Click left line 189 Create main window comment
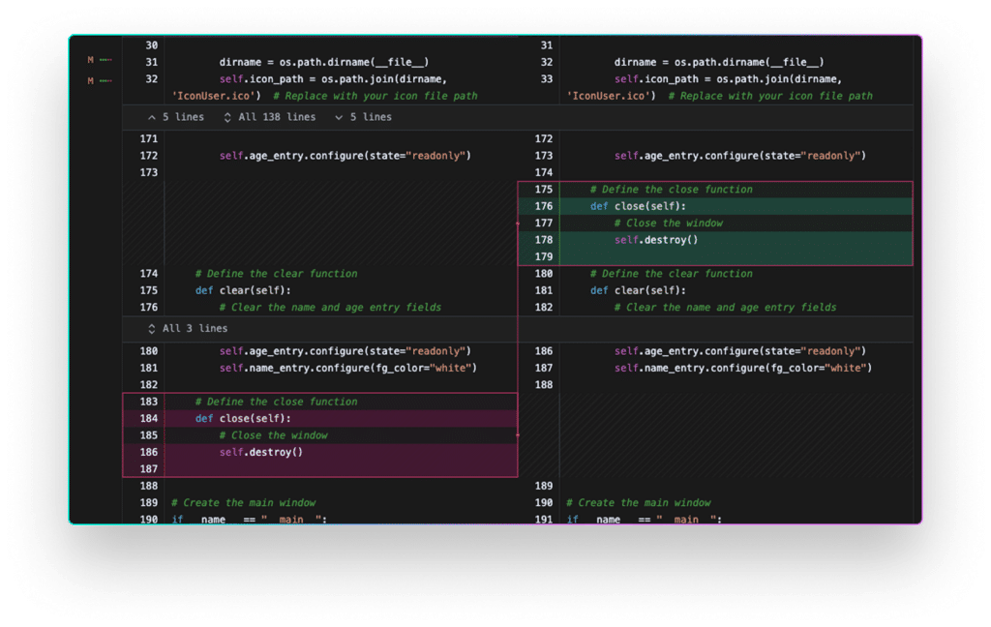Screen dimensions: 991x627 [243, 503]
